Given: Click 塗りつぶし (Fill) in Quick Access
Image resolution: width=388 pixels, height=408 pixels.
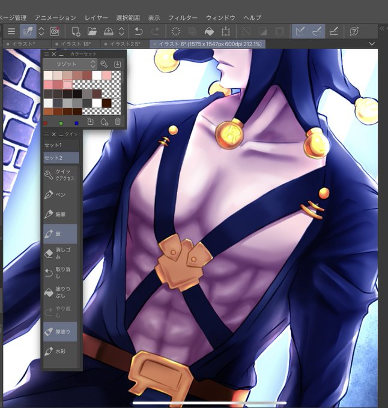Looking at the screenshot, I should [x=61, y=292].
